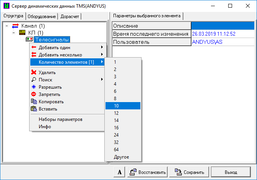Click the red Delete X icon
The height and width of the screenshot is (180, 257).
click(x=34, y=72)
